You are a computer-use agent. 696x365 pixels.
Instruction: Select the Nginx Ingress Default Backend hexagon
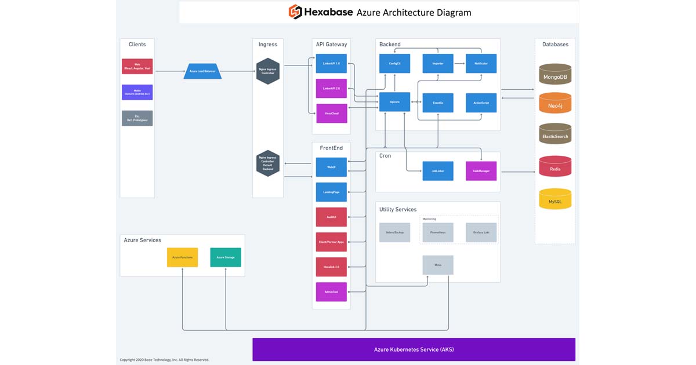pyautogui.click(x=267, y=163)
